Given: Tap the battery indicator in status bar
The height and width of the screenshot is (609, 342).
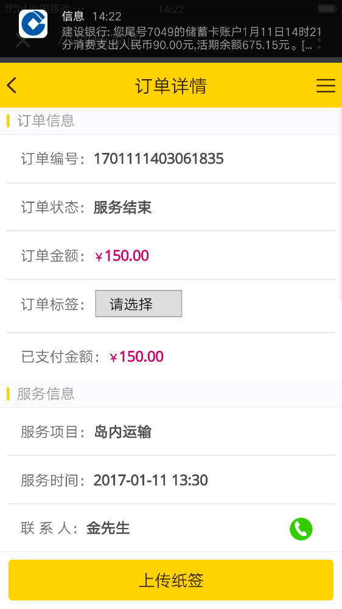Looking at the screenshot, I should (327, 8).
